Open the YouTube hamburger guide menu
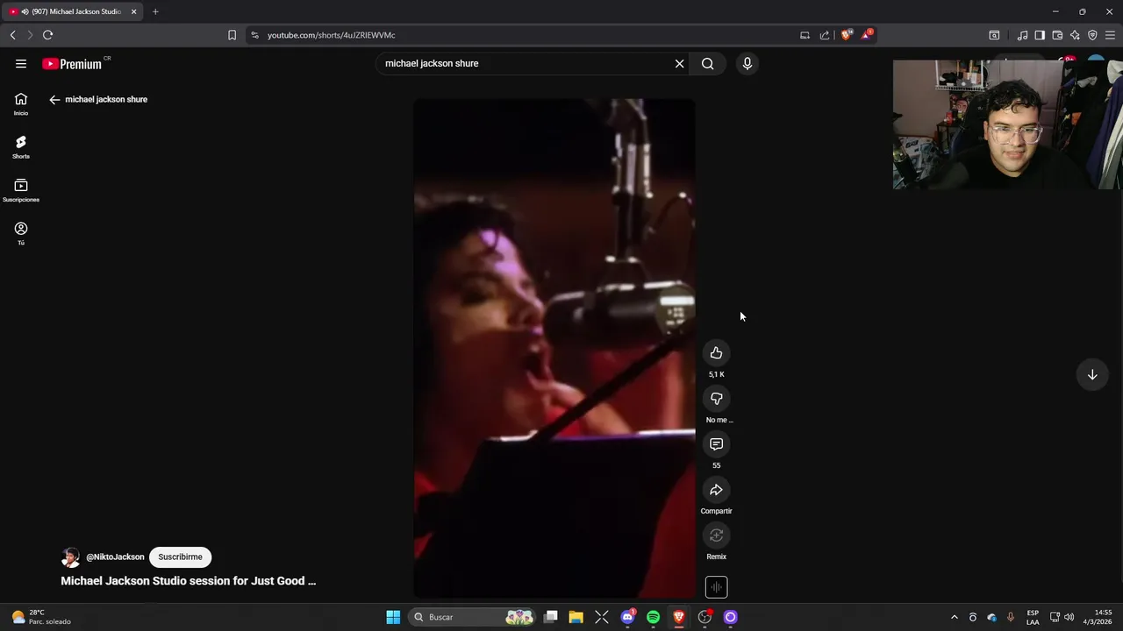 (21, 63)
